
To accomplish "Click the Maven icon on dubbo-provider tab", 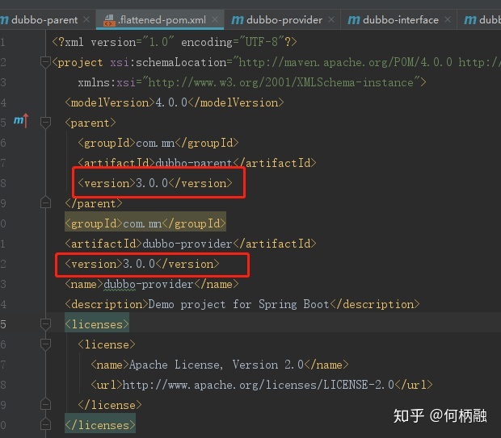I will pos(238,20).
